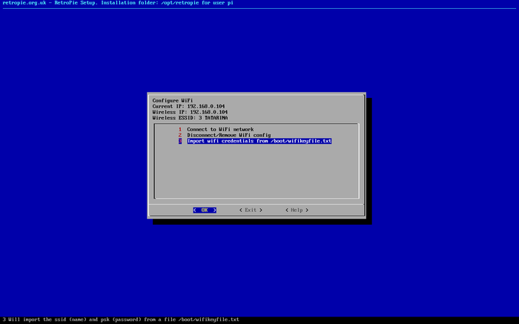Click the right angle bracket of OK
This screenshot has height=324, width=519.
(x=214, y=210)
